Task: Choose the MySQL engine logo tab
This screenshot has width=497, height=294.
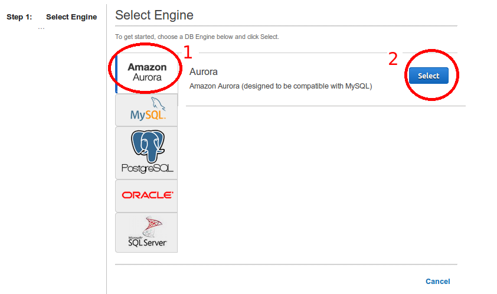Action: (x=147, y=110)
